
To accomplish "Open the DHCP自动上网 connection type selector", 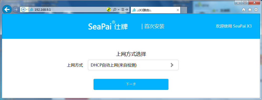I will pyautogui.click(x=133, y=65).
